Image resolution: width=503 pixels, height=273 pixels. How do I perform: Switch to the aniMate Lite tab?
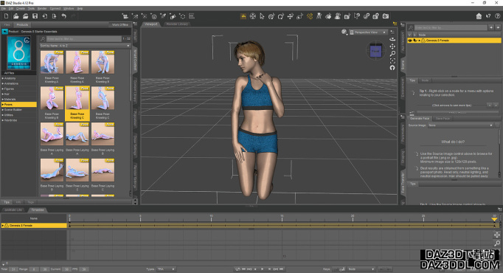click(x=13, y=210)
